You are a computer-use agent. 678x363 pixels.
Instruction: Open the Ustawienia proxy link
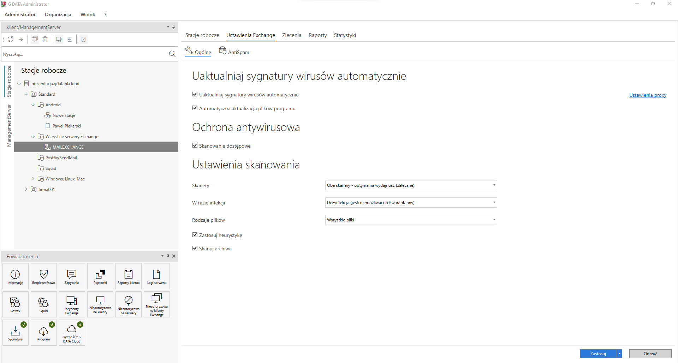[648, 95]
